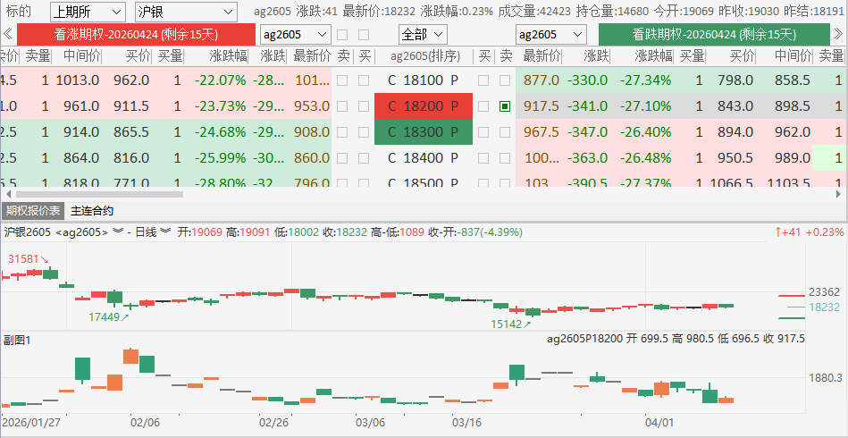
Task: Click the horizontal scrollbar left arrow
Action: [7, 194]
